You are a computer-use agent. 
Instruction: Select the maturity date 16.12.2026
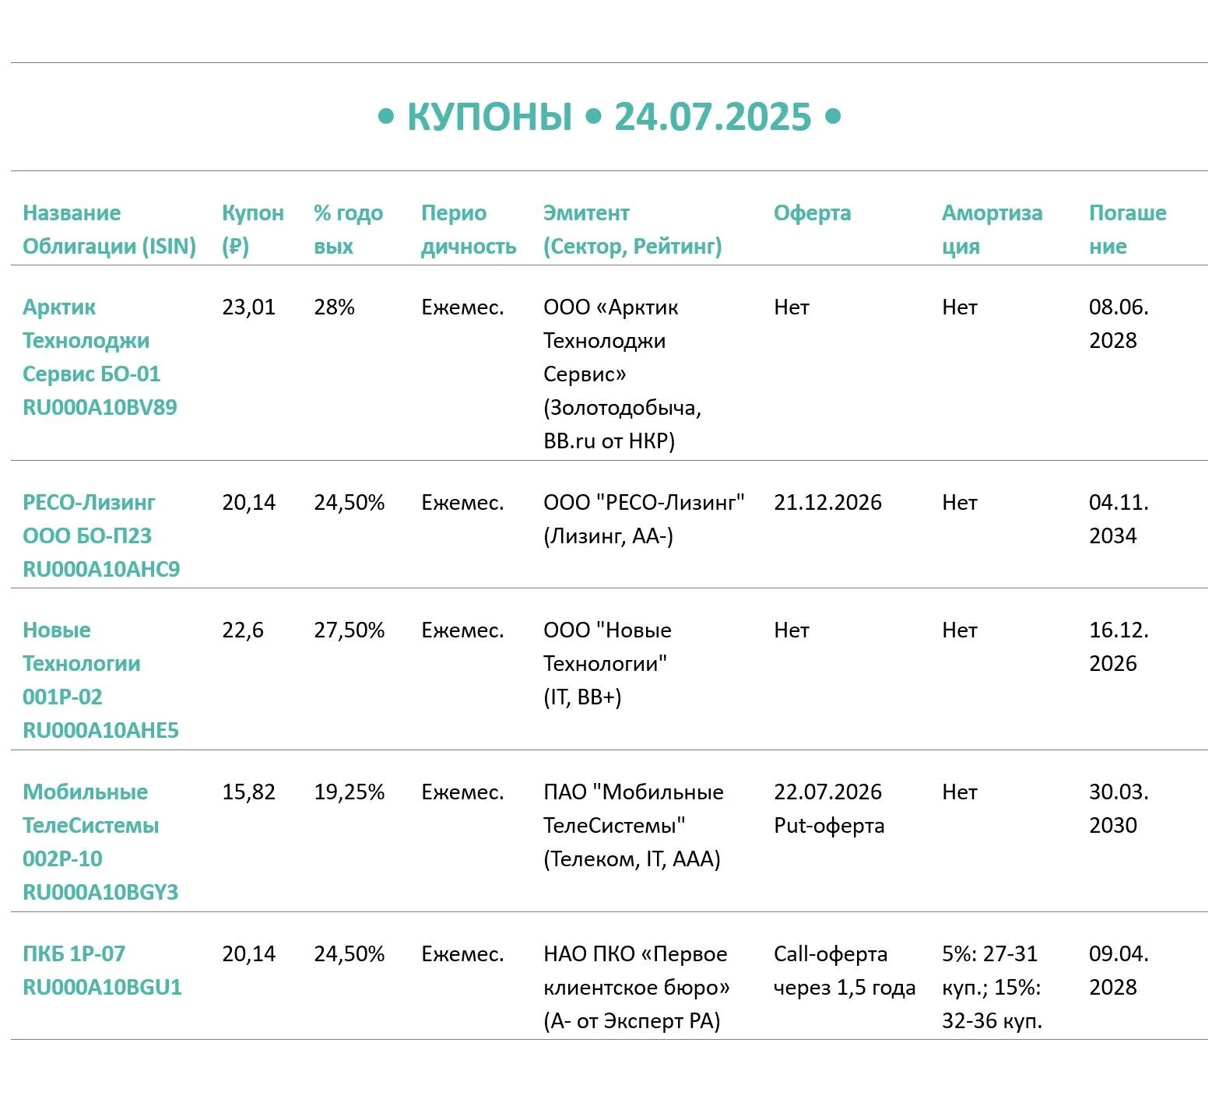click(x=1119, y=647)
